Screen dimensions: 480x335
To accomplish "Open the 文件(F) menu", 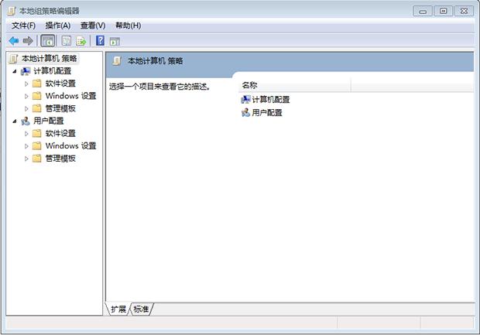I will point(23,26).
